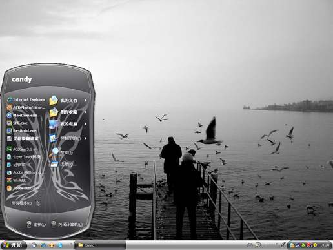Launch ACDPhotoEditor from the Start menu
The width and height of the screenshot is (333, 250).
26,107
